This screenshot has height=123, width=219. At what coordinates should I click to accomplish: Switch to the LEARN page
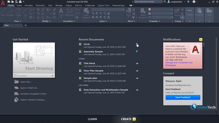pos(92,119)
